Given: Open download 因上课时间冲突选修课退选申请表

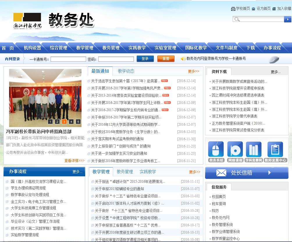Looking at the screenshot, I should pyautogui.click(x=238, y=95).
